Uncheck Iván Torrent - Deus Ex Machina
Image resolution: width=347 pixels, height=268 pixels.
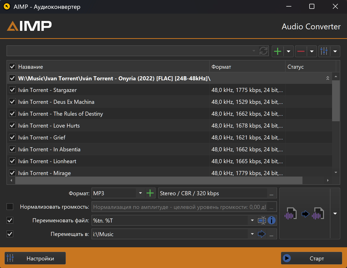point(12,102)
